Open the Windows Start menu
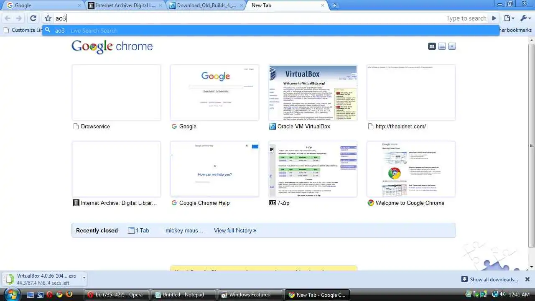The width and height of the screenshot is (535, 301). point(11,294)
